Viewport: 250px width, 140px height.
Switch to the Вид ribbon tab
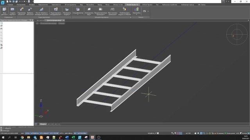pos(81,5)
